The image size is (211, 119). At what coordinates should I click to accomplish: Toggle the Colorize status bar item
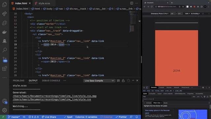106,117
